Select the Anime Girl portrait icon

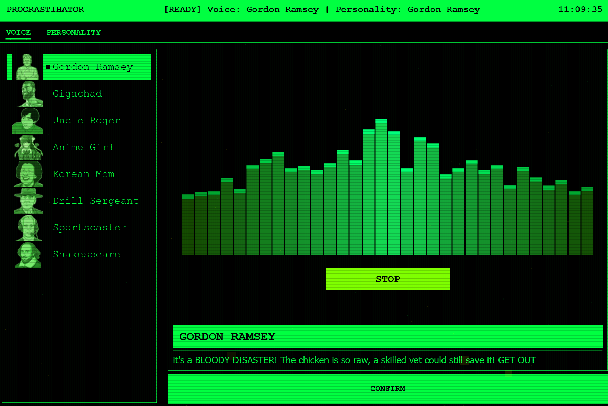point(28,147)
